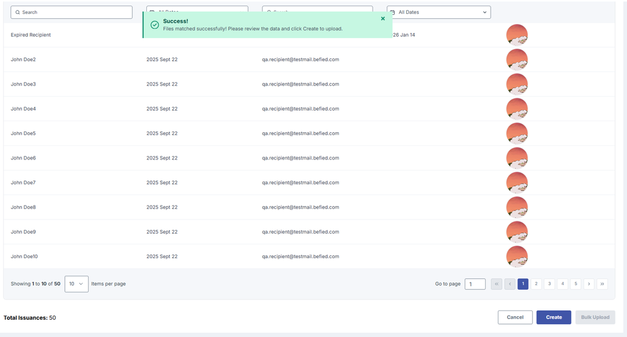Close the Success notification banner
Image resolution: width=627 pixels, height=337 pixels.
383,19
